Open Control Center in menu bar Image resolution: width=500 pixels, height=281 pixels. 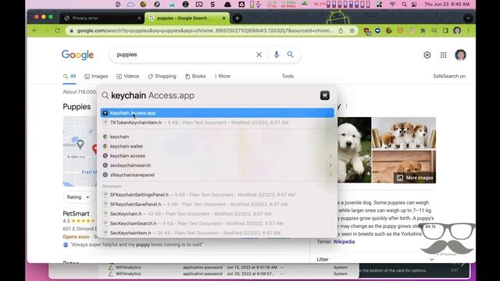tap(414, 4)
